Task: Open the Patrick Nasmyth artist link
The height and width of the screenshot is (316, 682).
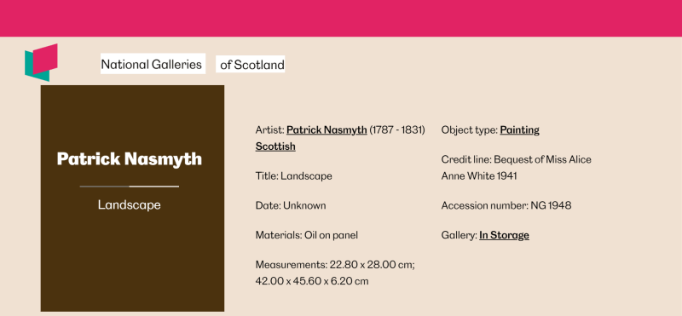Action: pyautogui.click(x=327, y=130)
